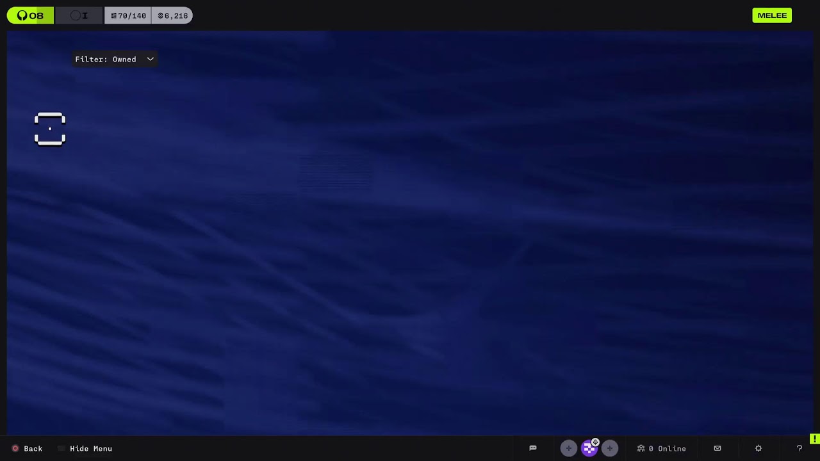The width and height of the screenshot is (820, 461).
Task: Add party member with left plus slot
Action: pyautogui.click(x=568, y=448)
